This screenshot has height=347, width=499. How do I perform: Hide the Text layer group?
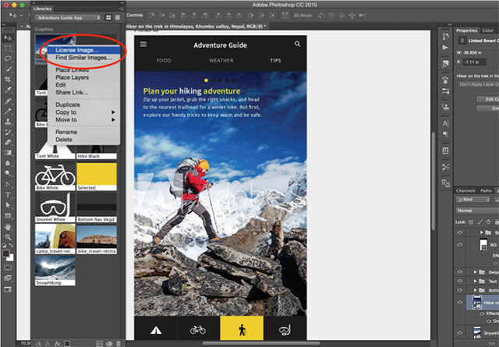(459, 281)
